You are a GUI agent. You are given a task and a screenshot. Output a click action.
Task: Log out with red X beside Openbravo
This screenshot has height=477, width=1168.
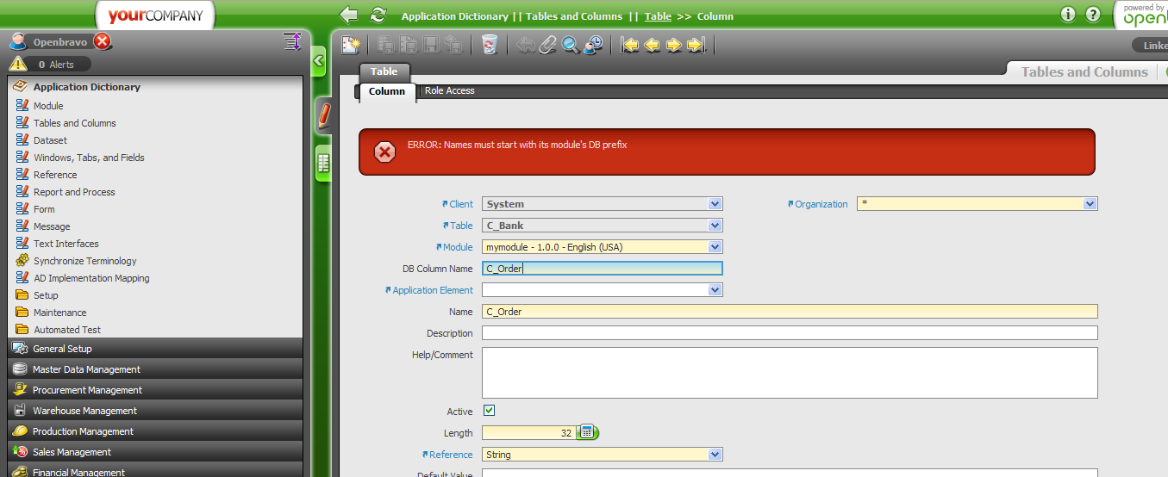tap(103, 41)
